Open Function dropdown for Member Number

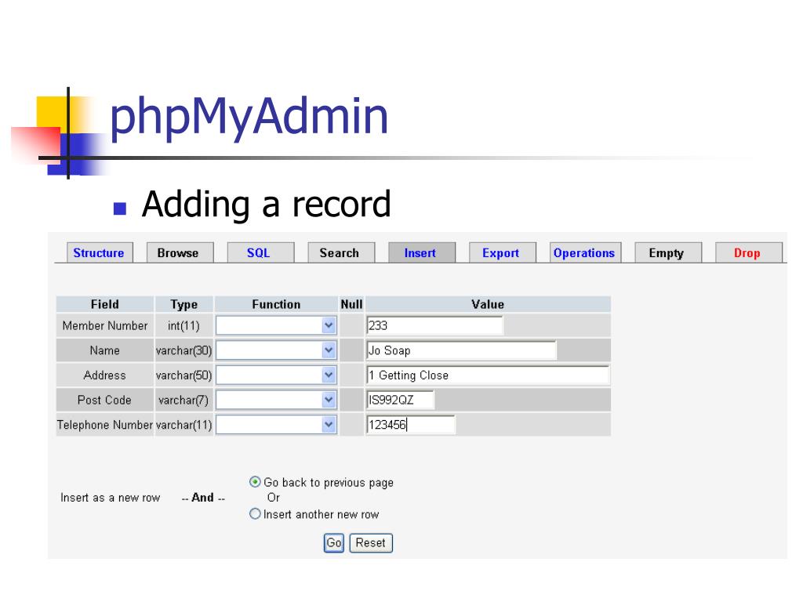[276, 325]
